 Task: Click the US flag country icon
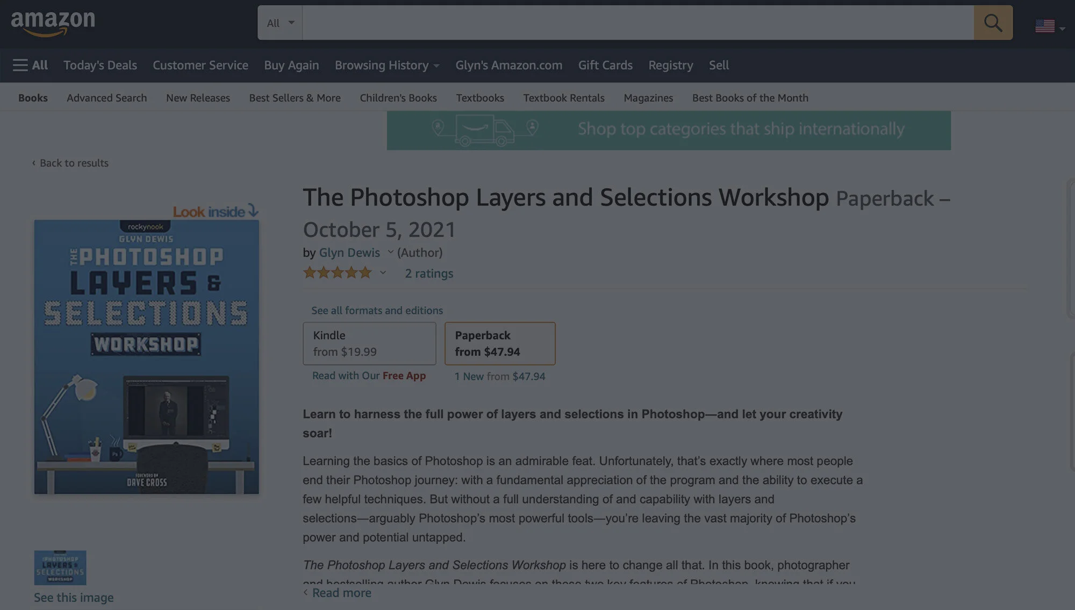(x=1045, y=25)
